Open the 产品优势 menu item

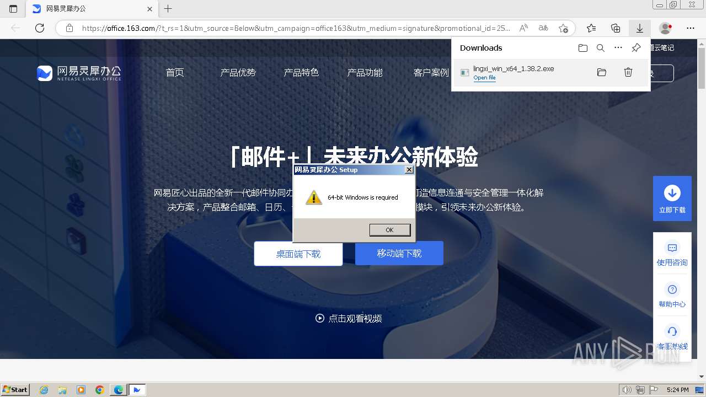click(x=238, y=73)
